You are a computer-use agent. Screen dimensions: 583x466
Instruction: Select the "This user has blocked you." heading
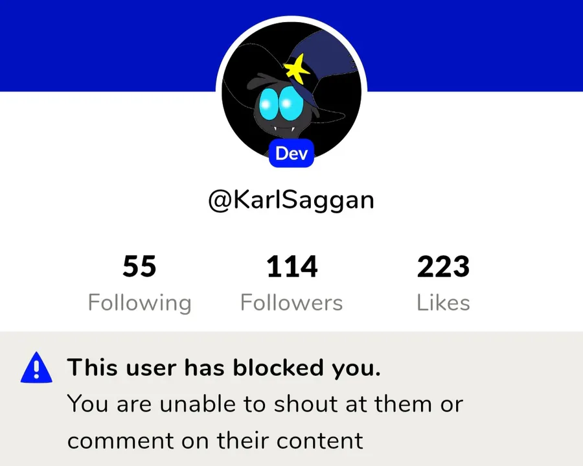224,368
